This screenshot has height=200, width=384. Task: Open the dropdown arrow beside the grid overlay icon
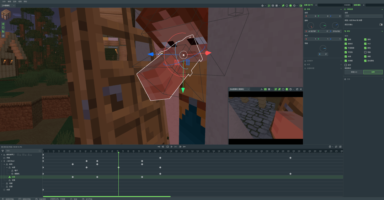(279, 6)
